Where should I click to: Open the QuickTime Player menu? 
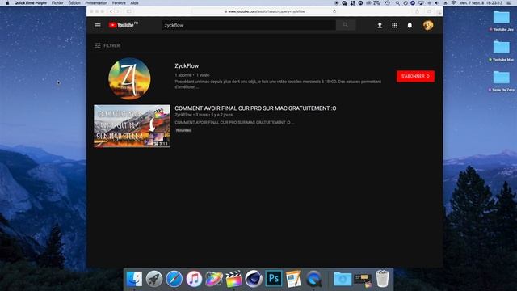31,3
